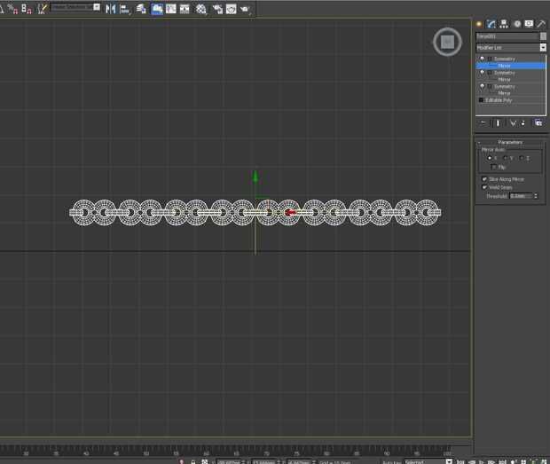Select the highlighted Mirror sub-object

tap(511, 66)
